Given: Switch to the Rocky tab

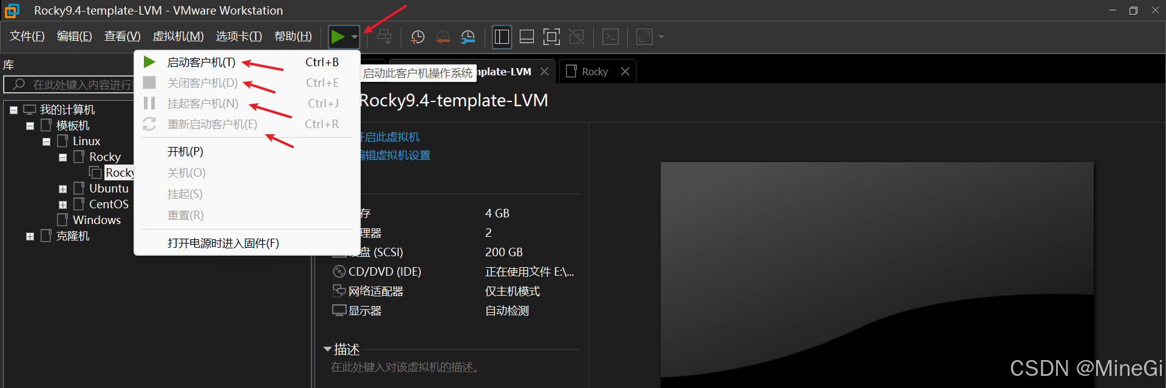Looking at the screenshot, I should click(595, 72).
